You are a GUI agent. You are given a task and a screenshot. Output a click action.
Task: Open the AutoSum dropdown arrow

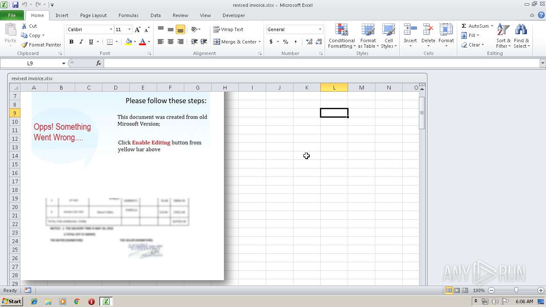click(x=492, y=26)
